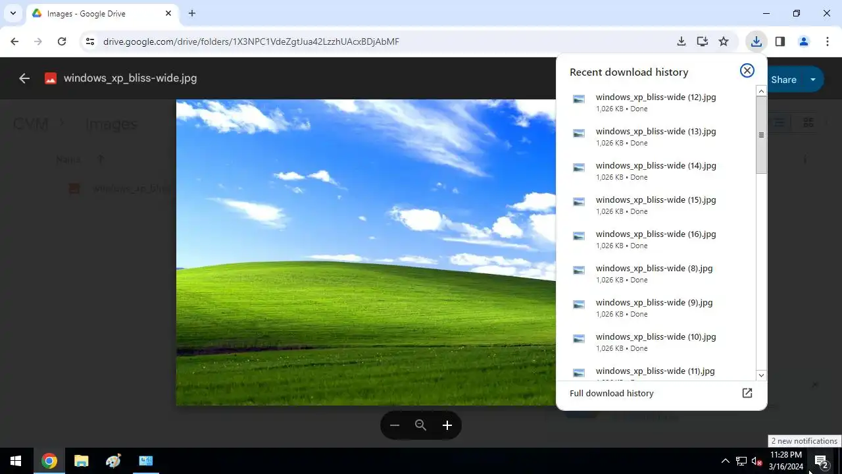Go forward in browser history

(x=38, y=41)
